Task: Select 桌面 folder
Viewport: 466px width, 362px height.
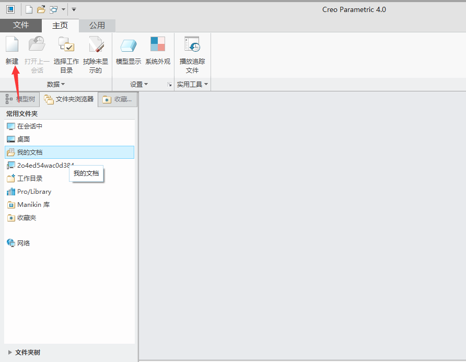Action: click(69, 139)
